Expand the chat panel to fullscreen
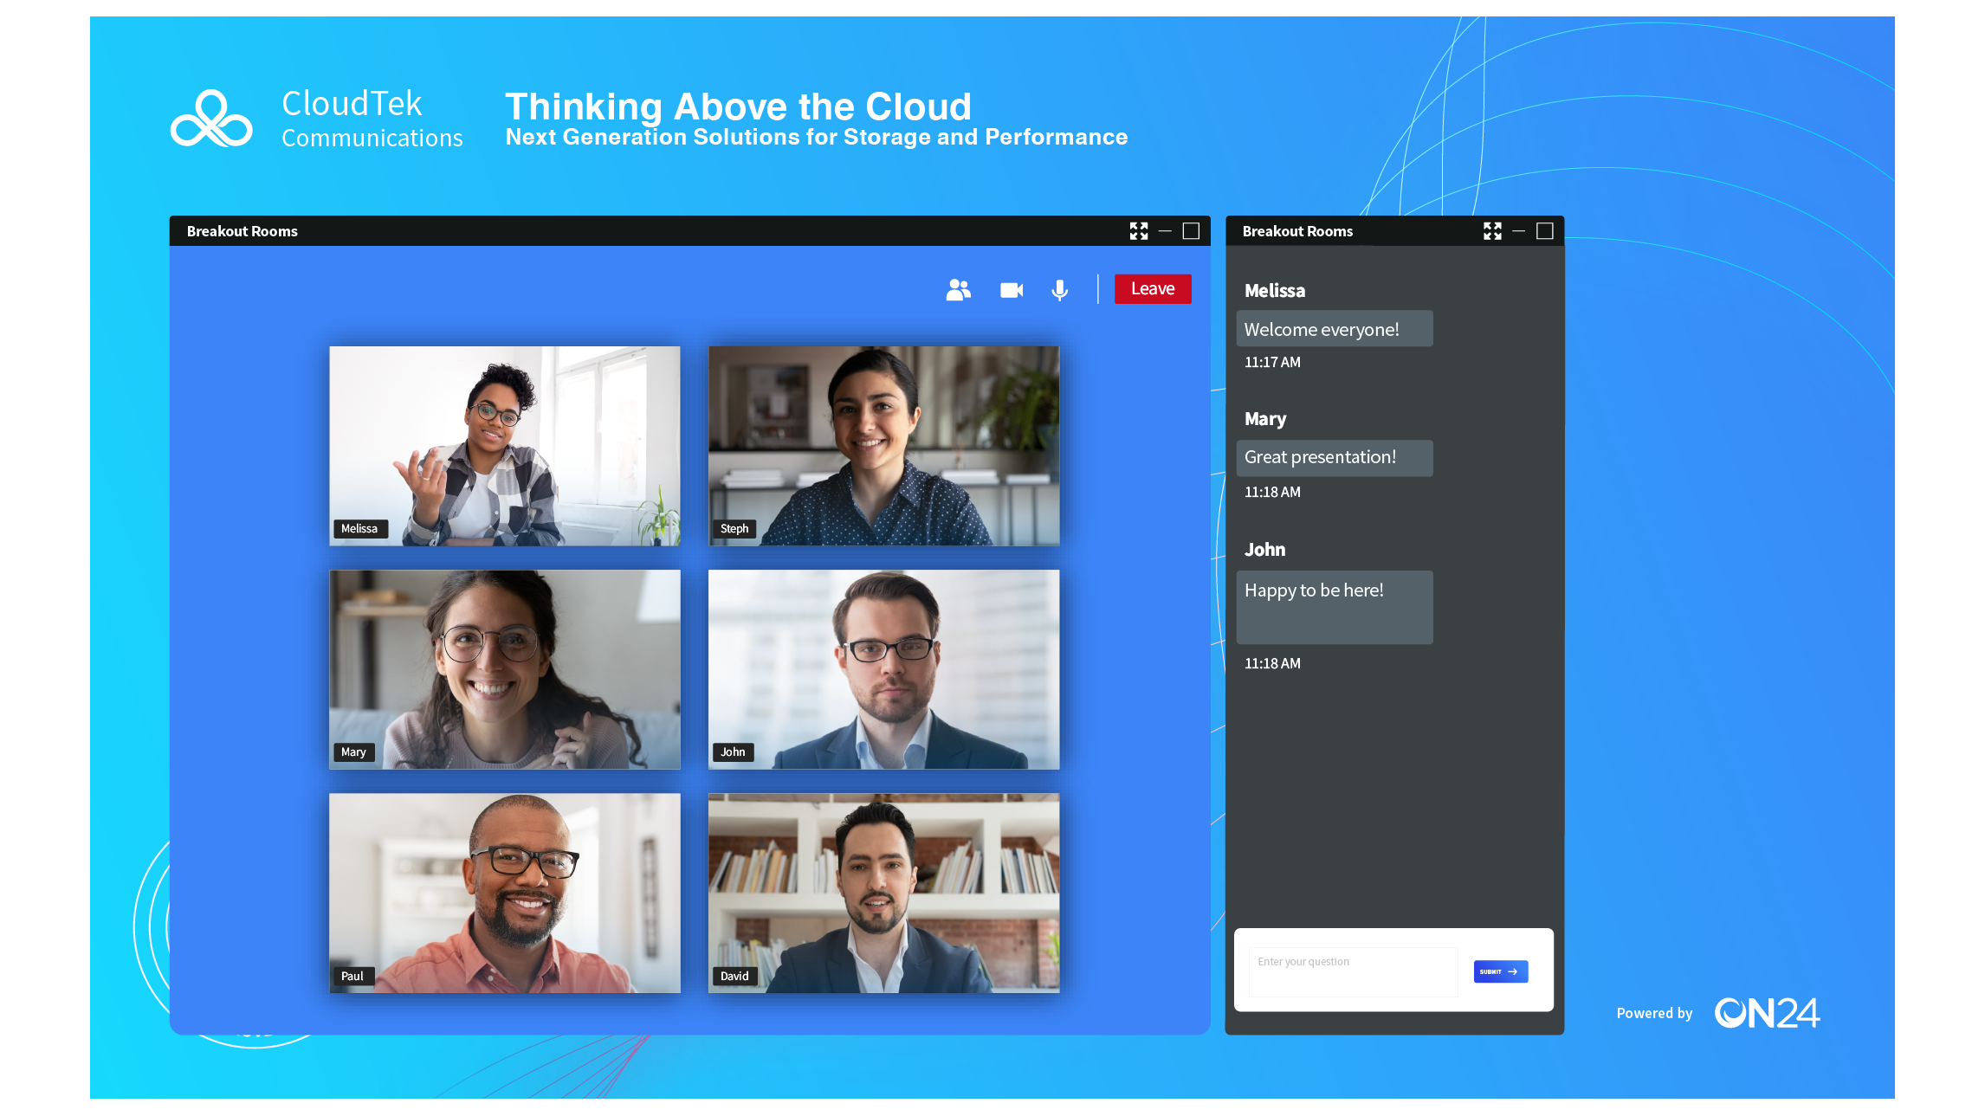 [x=1492, y=230]
